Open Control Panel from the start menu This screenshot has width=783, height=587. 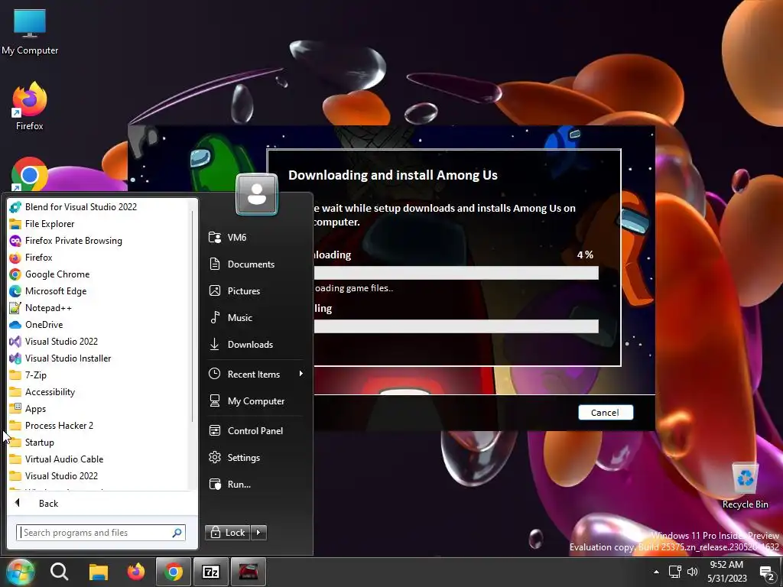click(x=255, y=431)
